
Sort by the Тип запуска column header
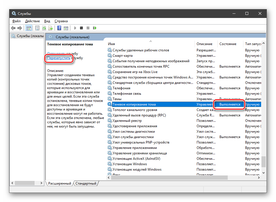tap(252, 44)
